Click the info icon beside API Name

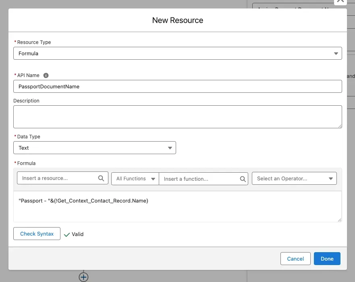pos(46,75)
